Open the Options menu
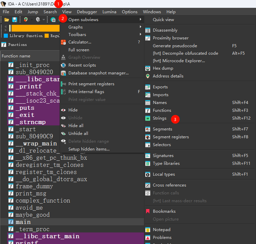 pos(130,12)
